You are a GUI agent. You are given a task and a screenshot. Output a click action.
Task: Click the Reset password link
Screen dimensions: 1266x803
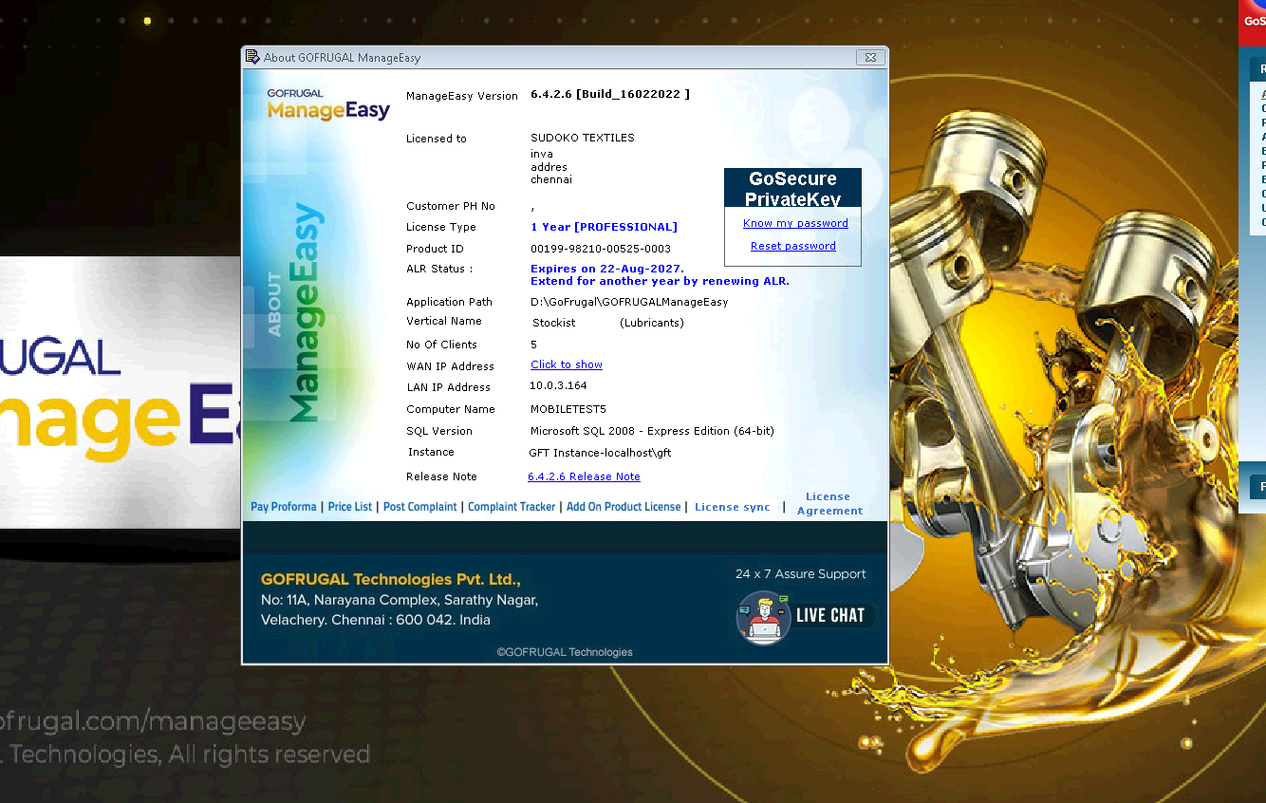[793, 246]
